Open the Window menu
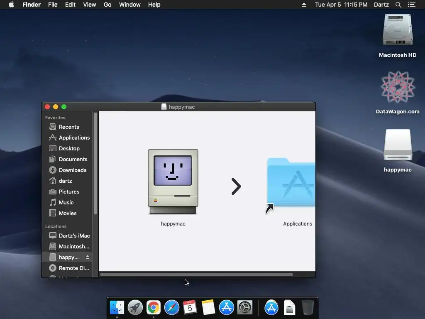425x319 pixels. point(130,5)
